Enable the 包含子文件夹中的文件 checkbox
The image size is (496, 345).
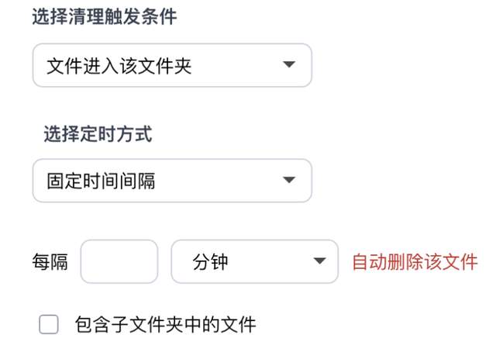point(49,324)
